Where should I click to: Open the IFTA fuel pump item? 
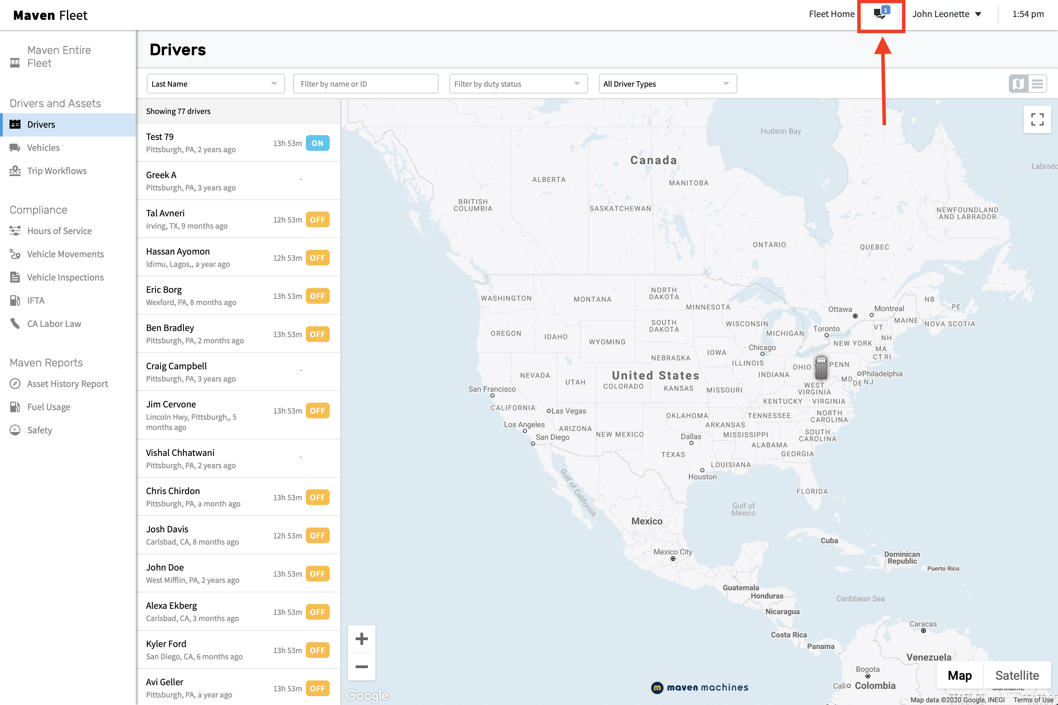point(15,300)
